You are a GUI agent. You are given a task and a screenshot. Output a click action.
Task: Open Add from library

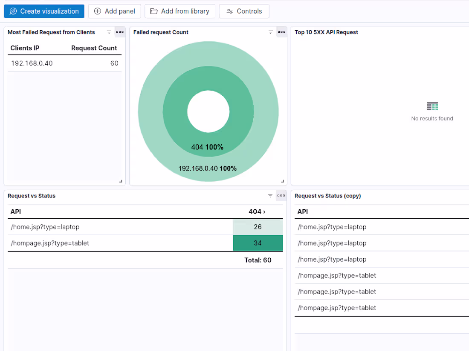pyautogui.click(x=180, y=11)
